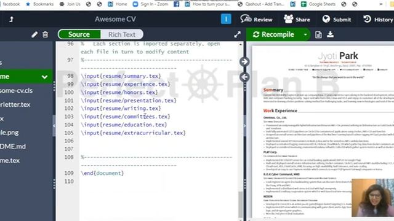Recompile the document
394x221 pixels.
tap(273, 34)
